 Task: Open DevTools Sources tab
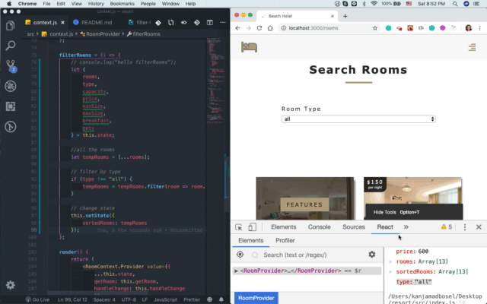coord(353,227)
